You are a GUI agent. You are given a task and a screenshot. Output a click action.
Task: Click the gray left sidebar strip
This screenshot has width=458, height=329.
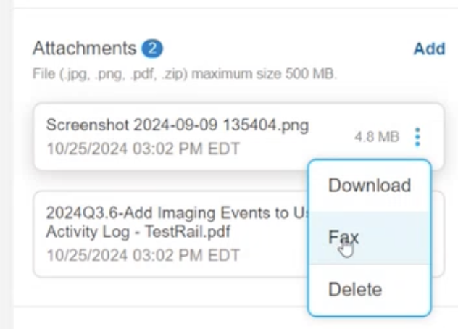click(x=7, y=164)
